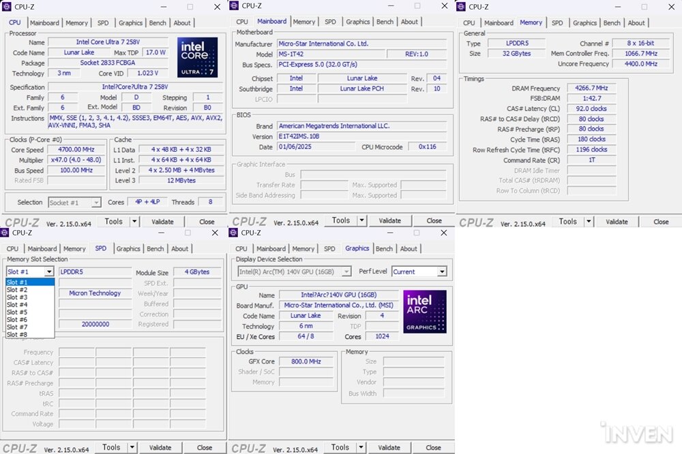Click the memory Type value LPDDR5 in the Memory window
Screen dimensions: 682x454
[x=517, y=43]
